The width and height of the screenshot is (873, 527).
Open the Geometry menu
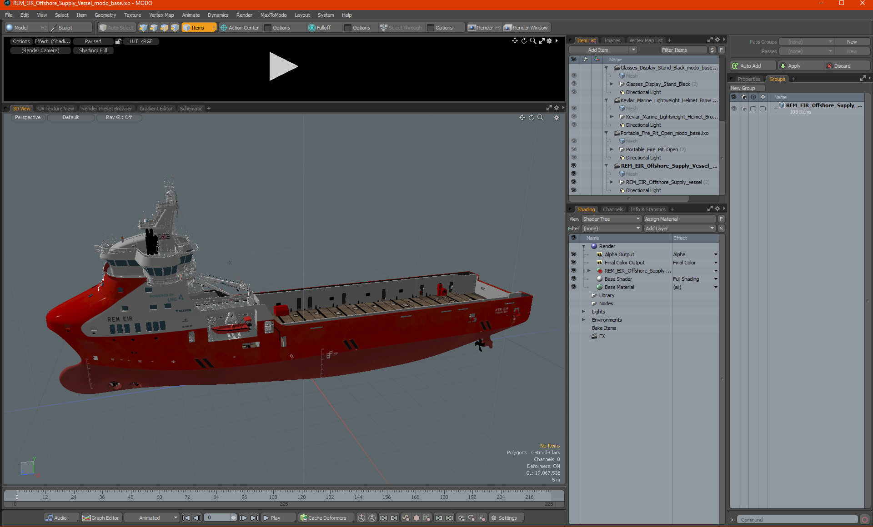[105, 15]
